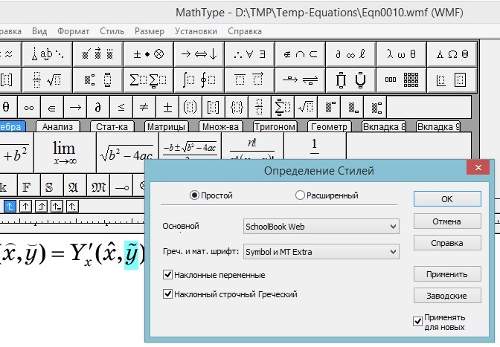Open Основной font dropdown SchoolBook Web
Image resolution: width=500 pixels, height=347 pixels.
(321, 227)
